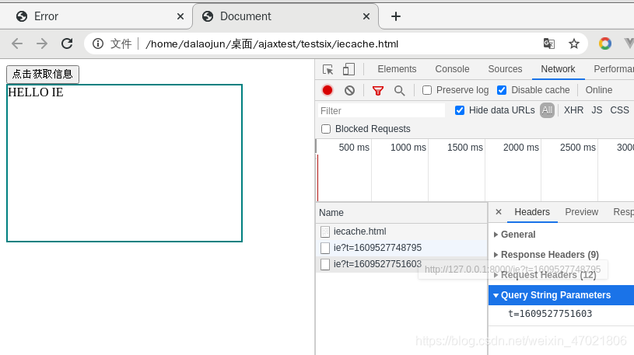Click the colorful extension icon in toolbar

(605, 44)
